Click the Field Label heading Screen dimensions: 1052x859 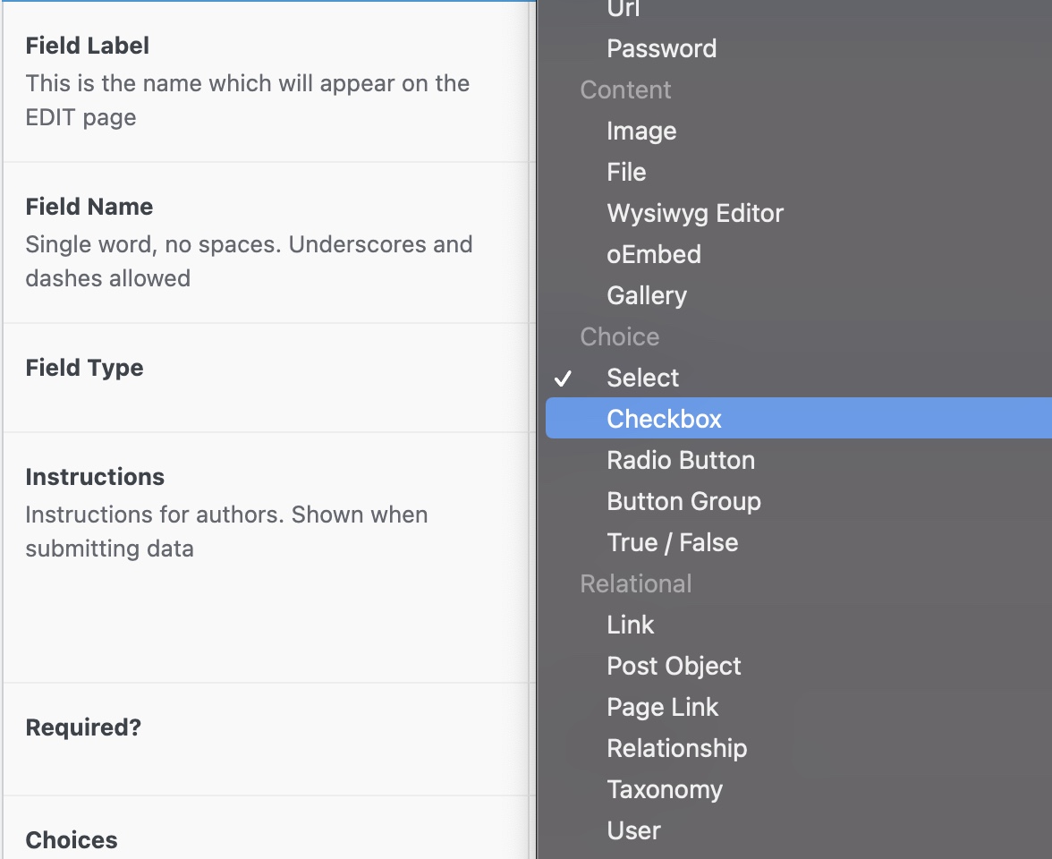(x=88, y=46)
